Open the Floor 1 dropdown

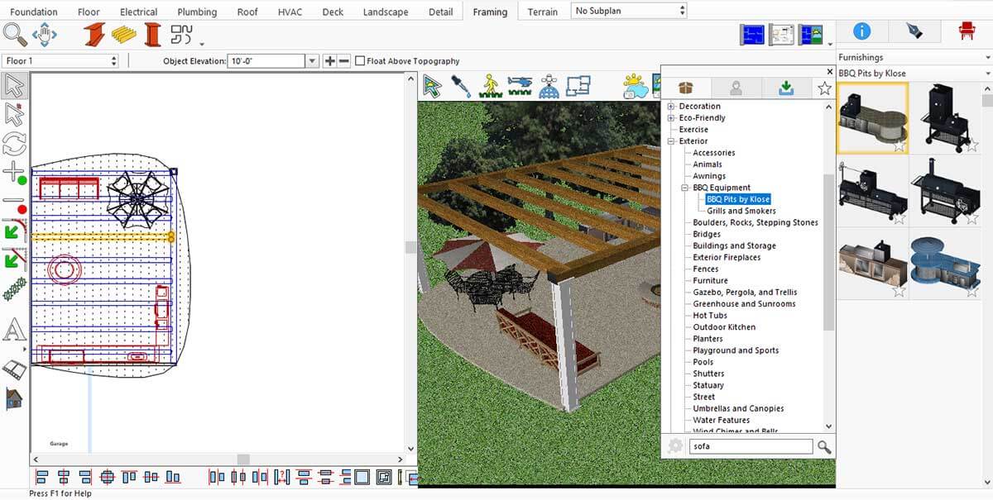click(61, 61)
